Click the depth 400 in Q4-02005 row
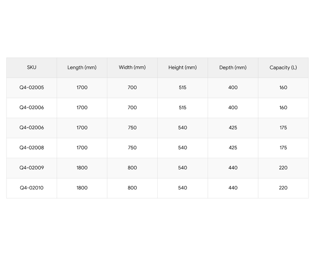Viewport: 311px width, 256px height. coord(233,87)
